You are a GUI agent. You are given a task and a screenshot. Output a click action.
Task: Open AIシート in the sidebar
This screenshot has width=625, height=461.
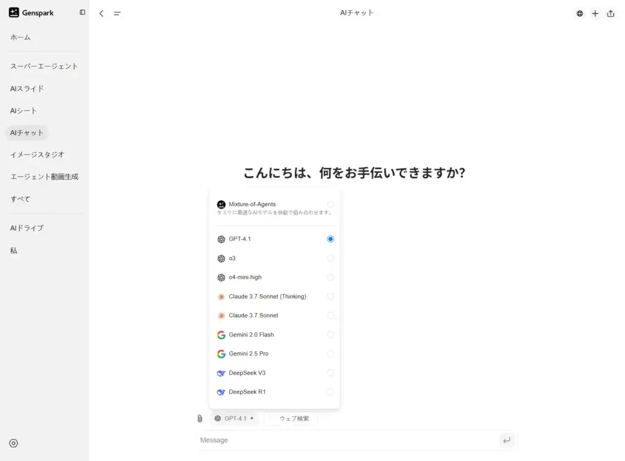click(x=24, y=111)
